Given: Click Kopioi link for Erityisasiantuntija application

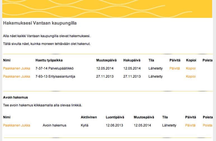Looking at the screenshot, I should pyautogui.click(x=191, y=77).
